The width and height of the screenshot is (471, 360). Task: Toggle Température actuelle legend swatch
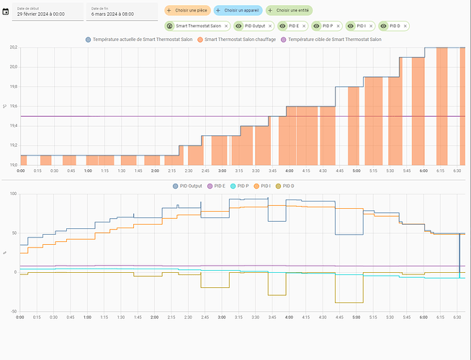(88, 40)
